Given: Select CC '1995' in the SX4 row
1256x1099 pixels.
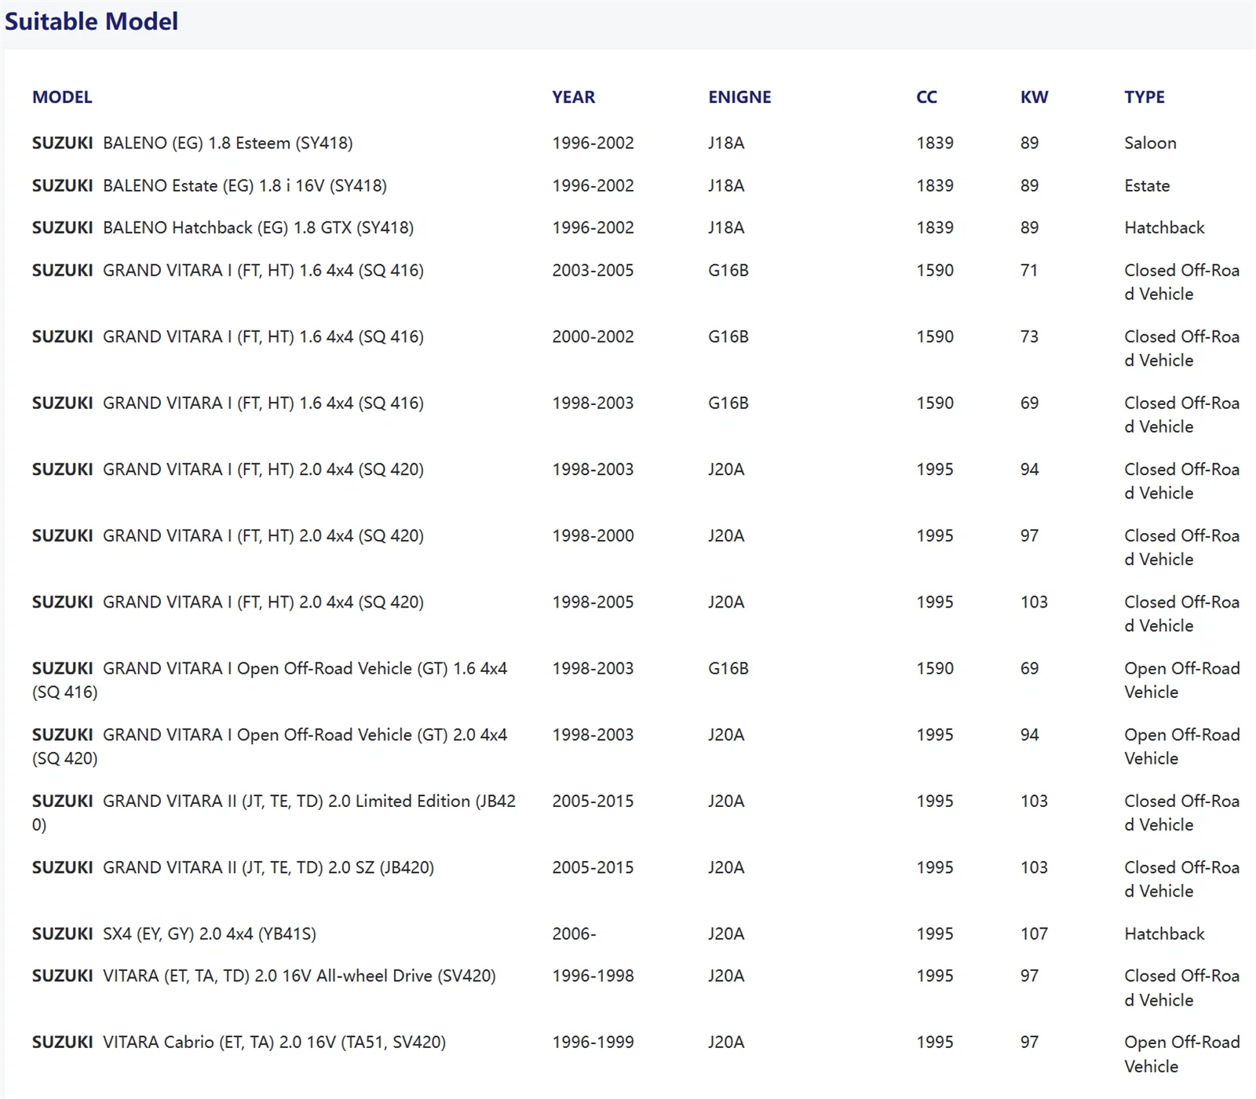Looking at the screenshot, I should 935,934.
